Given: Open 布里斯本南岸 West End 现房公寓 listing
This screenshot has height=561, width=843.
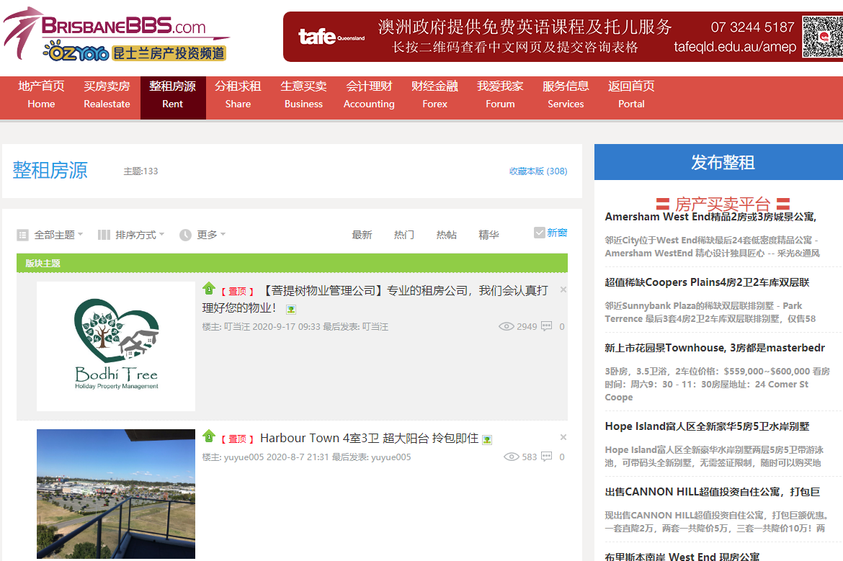Looking at the screenshot, I should tap(682, 557).
